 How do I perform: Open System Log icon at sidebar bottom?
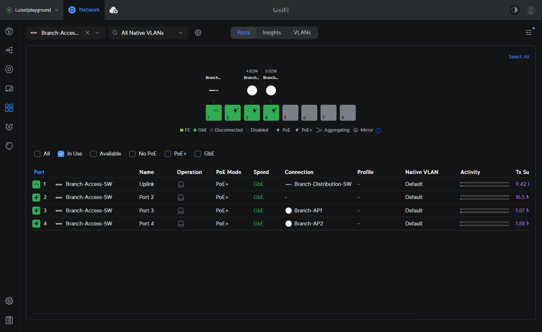click(x=9, y=320)
